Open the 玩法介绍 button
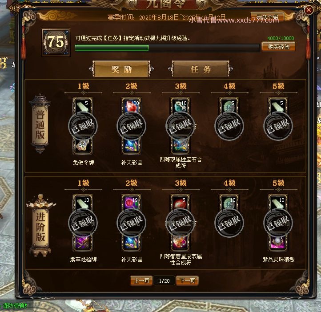Screen dimensions: 321x312 click(267, 16)
